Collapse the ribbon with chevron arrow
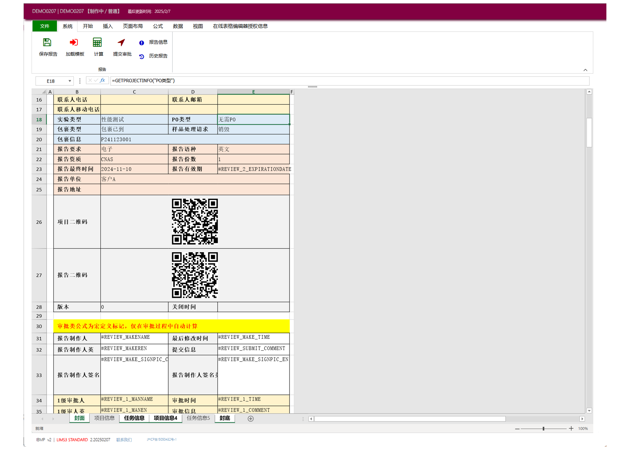This screenshot has height=450, width=630. click(x=585, y=70)
